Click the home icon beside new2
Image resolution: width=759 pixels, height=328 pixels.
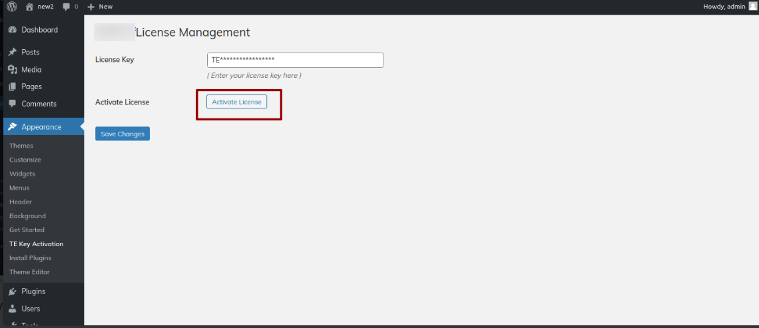[29, 6]
